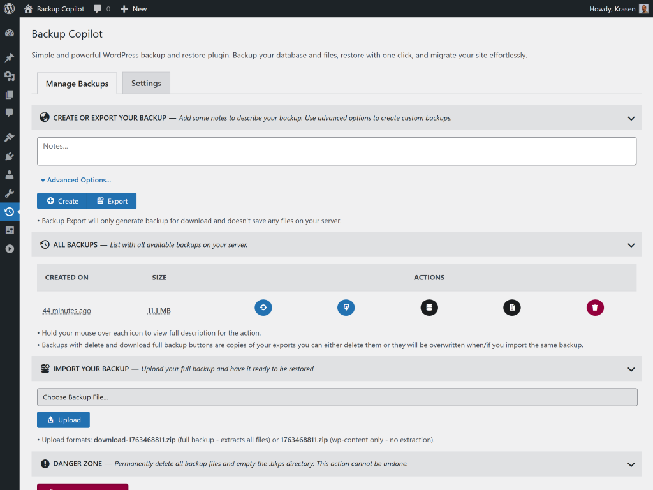Collapse the All Backups section chevron
653x490 pixels.
click(631, 245)
